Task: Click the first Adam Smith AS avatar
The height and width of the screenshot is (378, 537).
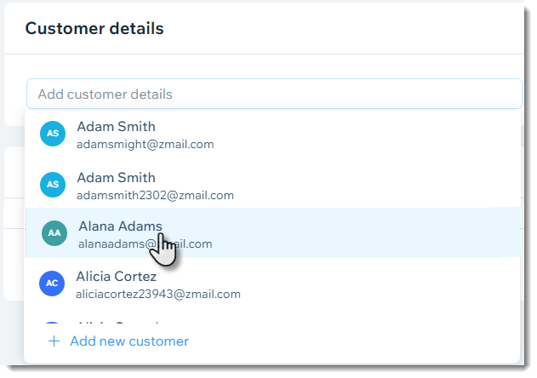Action: click(53, 134)
